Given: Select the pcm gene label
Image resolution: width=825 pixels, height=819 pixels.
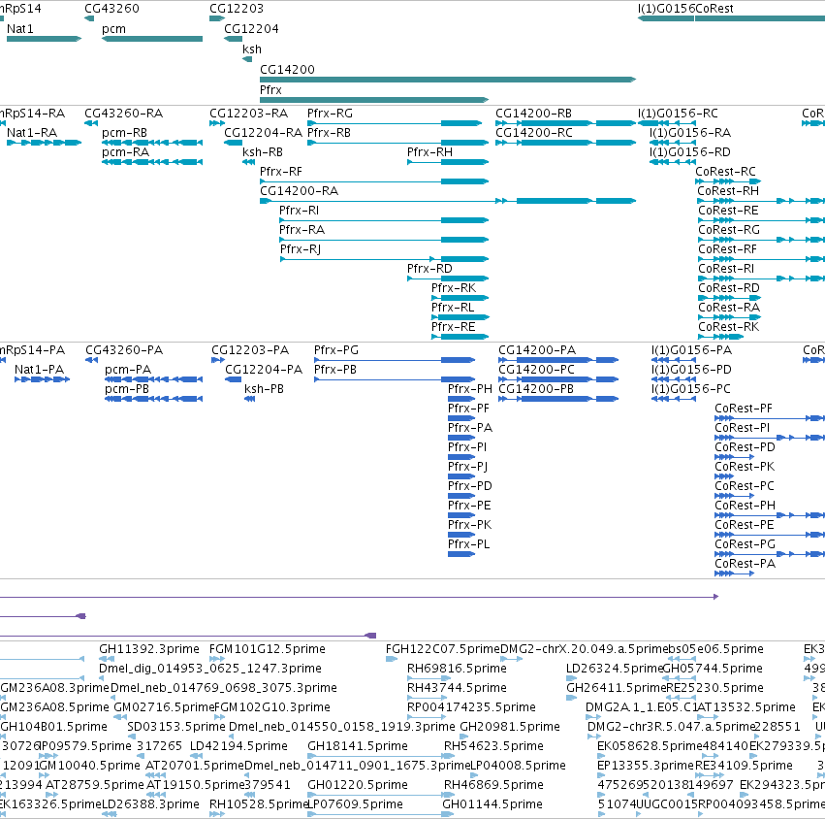Looking at the screenshot, I should coord(113,29).
